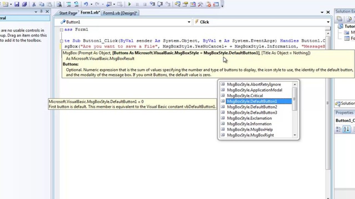The image size is (355, 199).
Task: Toggle Alphabetical sort in Properties panel
Action: (x=346, y=129)
